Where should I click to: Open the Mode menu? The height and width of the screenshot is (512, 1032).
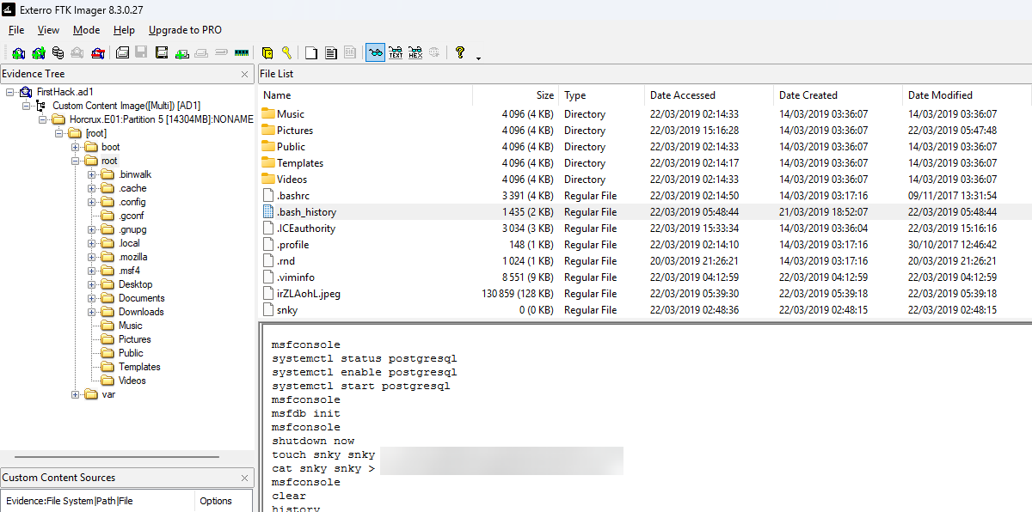coord(86,30)
